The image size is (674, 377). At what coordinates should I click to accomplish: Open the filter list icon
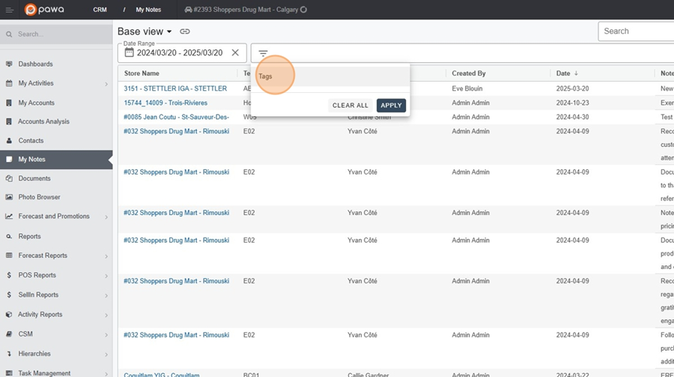click(263, 53)
